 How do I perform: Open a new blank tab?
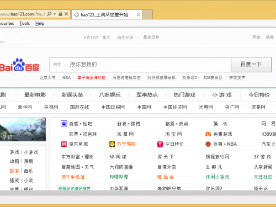pyautogui.click(x=147, y=14)
